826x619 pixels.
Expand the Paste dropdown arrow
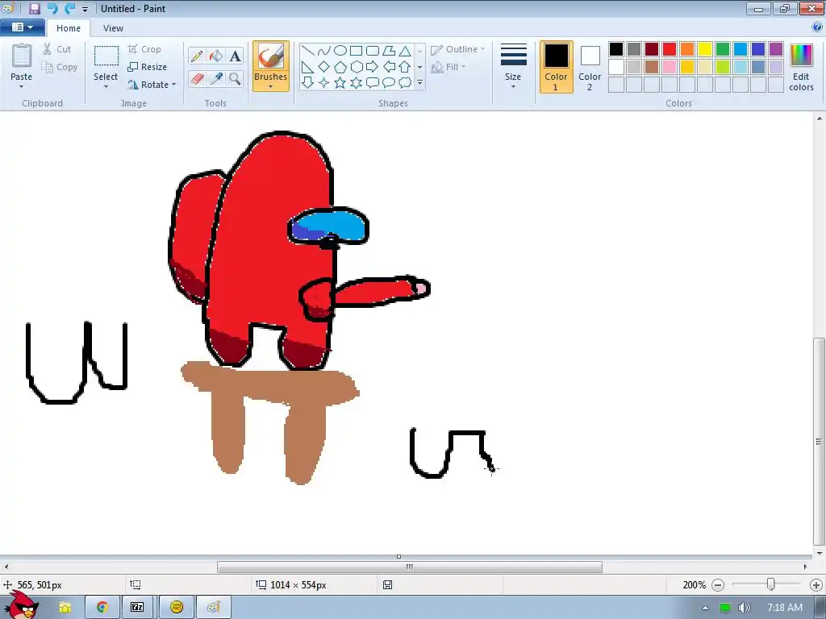22,87
